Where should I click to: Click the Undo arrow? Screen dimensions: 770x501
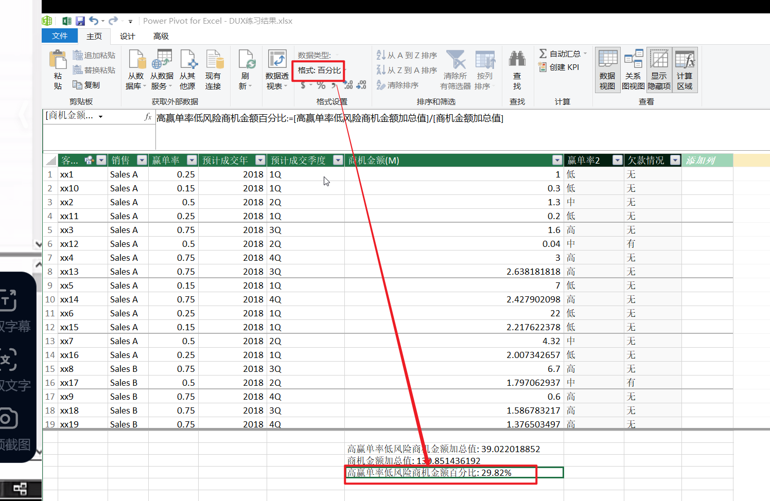point(94,21)
